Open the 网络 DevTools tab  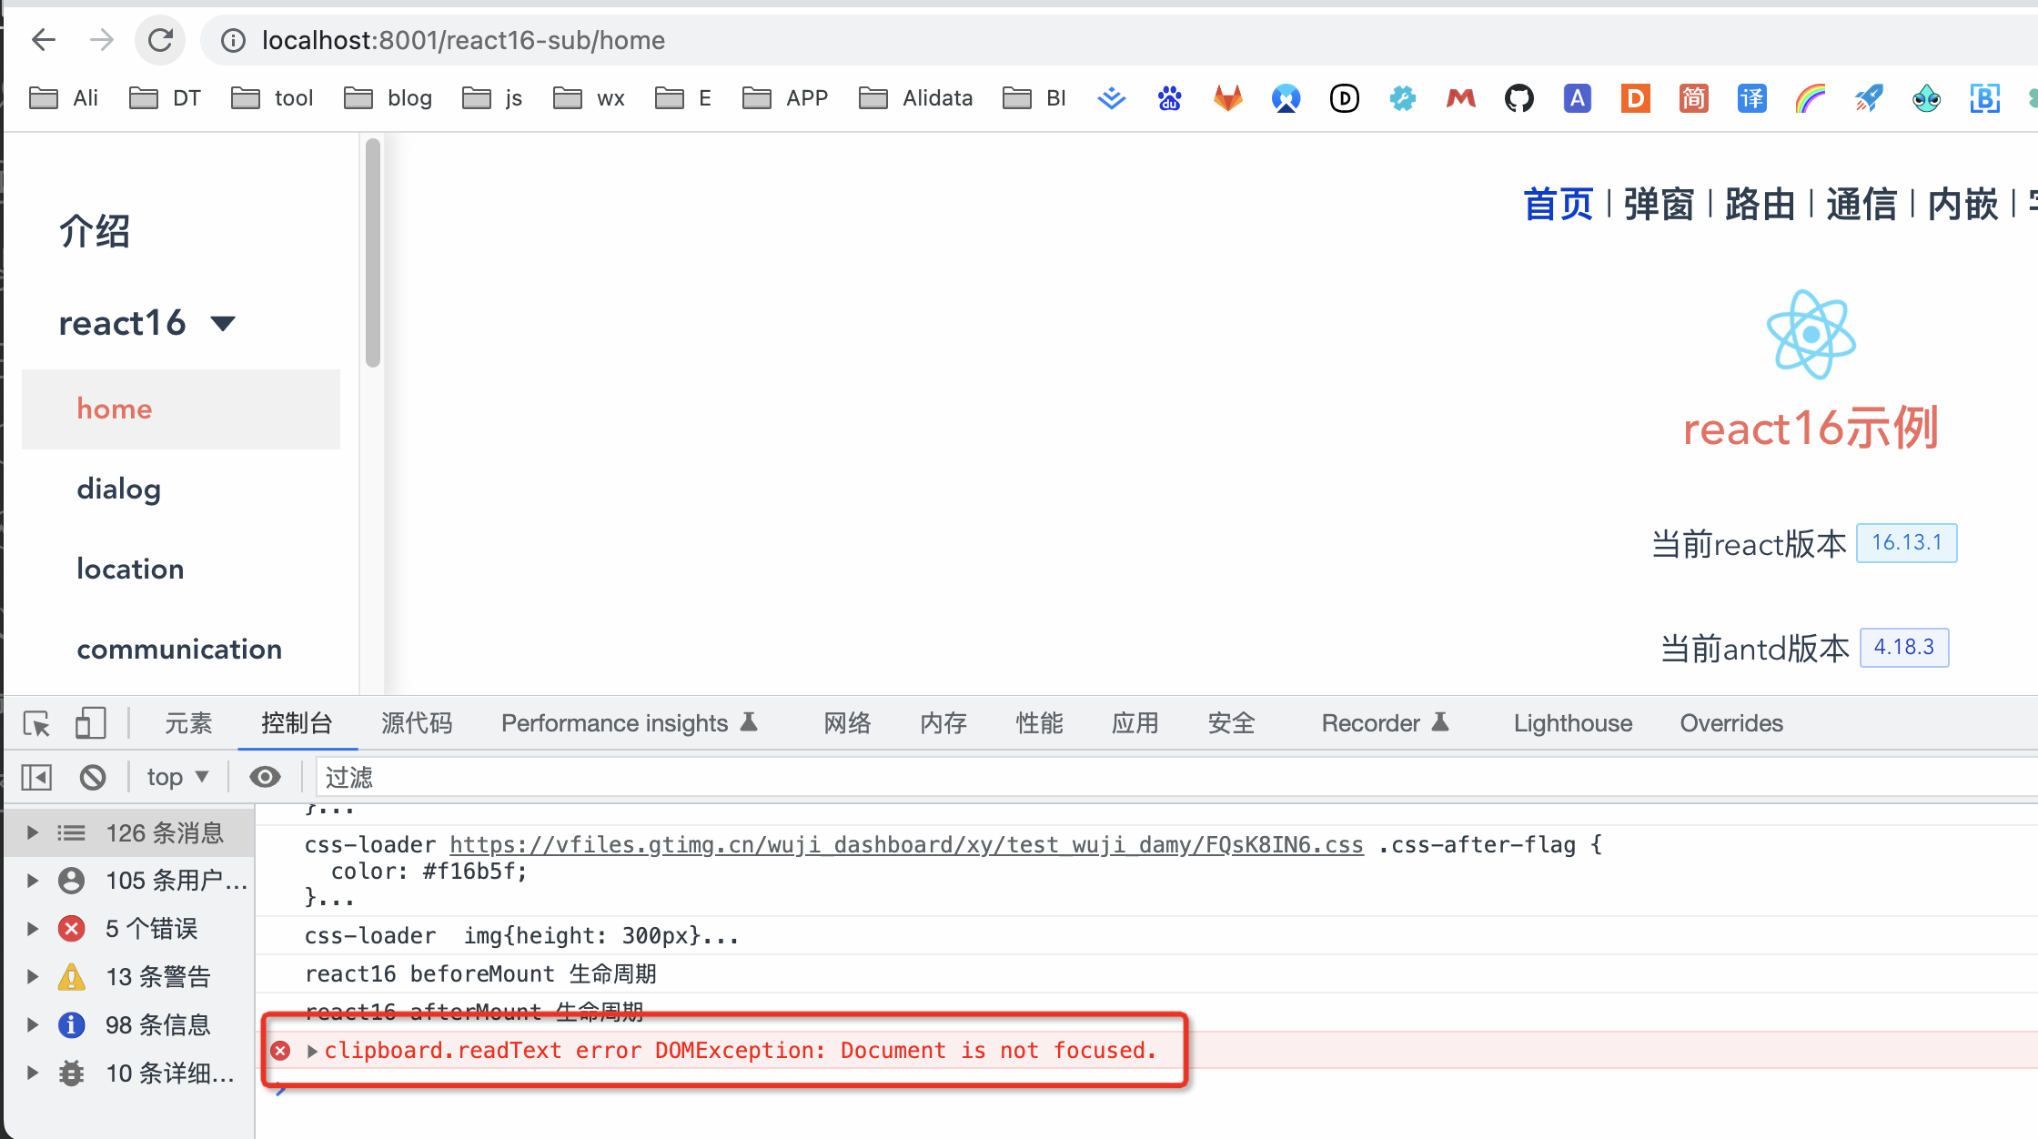(846, 722)
